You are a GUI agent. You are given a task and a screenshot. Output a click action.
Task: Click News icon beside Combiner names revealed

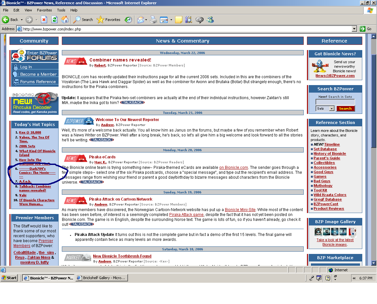[x=75, y=61]
